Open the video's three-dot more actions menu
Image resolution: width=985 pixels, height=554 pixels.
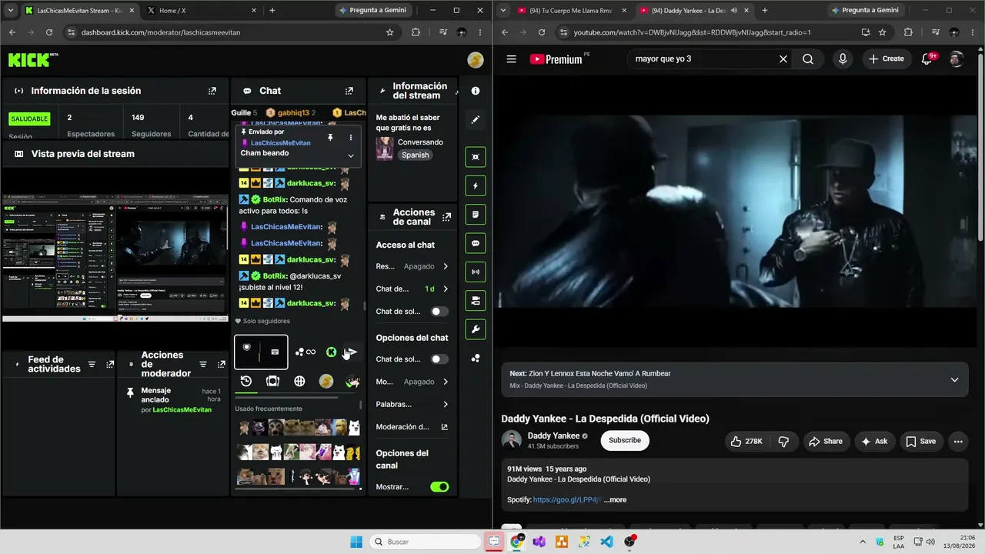pos(957,441)
